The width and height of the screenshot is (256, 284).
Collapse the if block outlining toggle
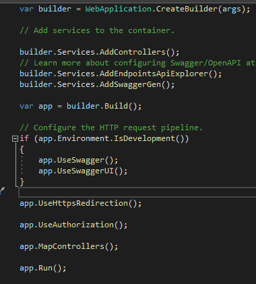[x=15, y=139]
